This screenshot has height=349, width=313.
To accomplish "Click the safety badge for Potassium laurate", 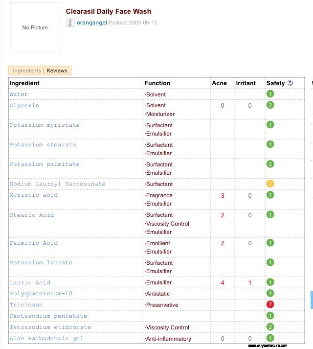I will [270, 262].
